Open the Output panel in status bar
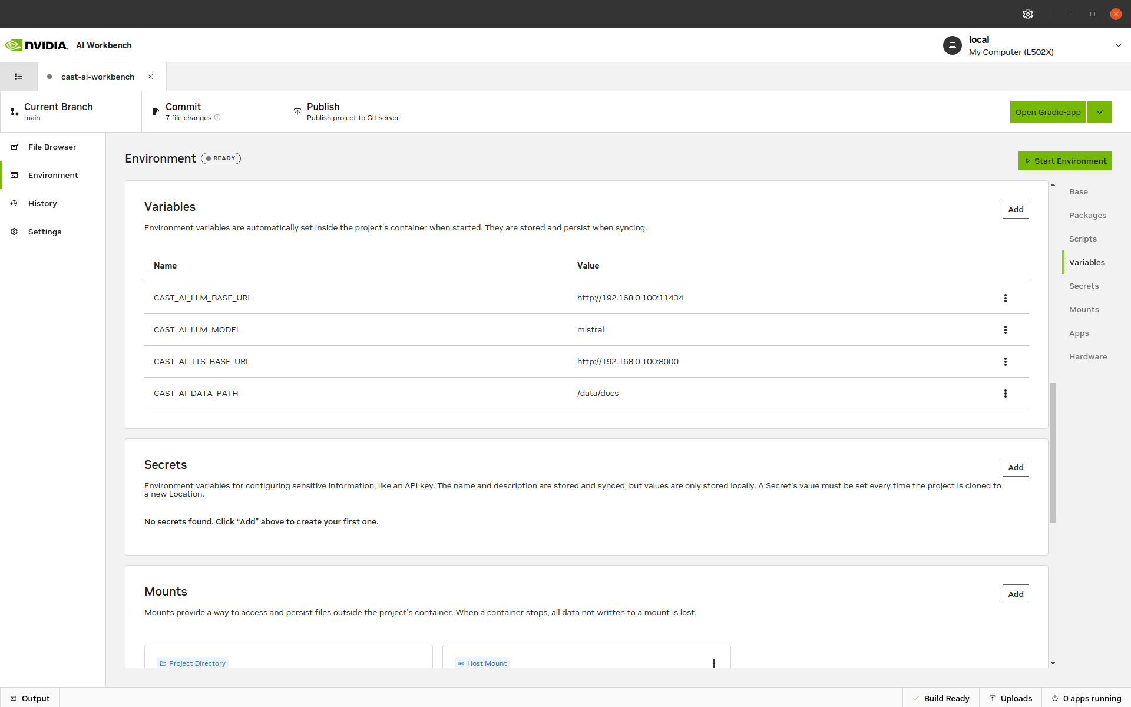Viewport: 1131px width, 707px height. pos(30,698)
